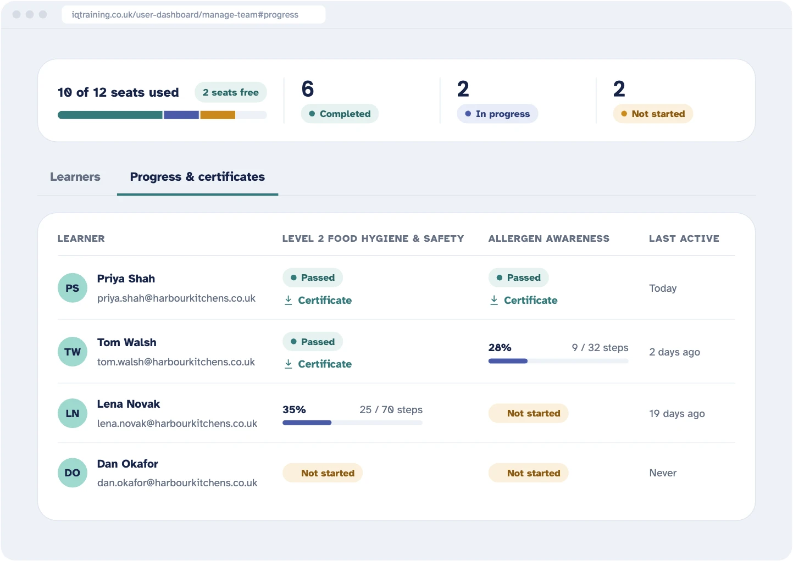Click Tom Walsh's 28% allergen progress bar
The height and width of the screenshot is (561, 793).
click(558, 361)
